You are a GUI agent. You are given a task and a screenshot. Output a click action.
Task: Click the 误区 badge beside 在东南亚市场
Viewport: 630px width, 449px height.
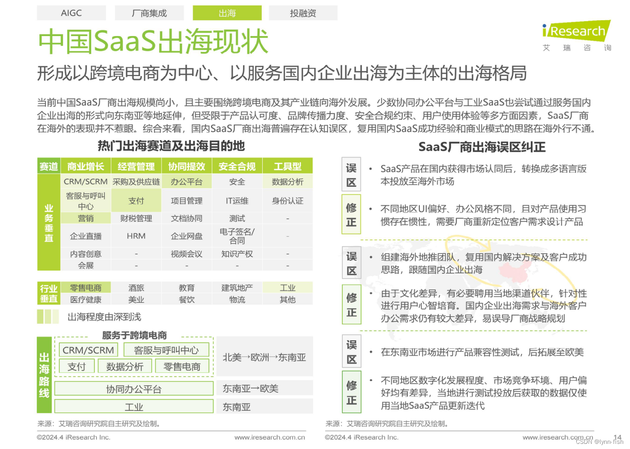coord(351,351)
